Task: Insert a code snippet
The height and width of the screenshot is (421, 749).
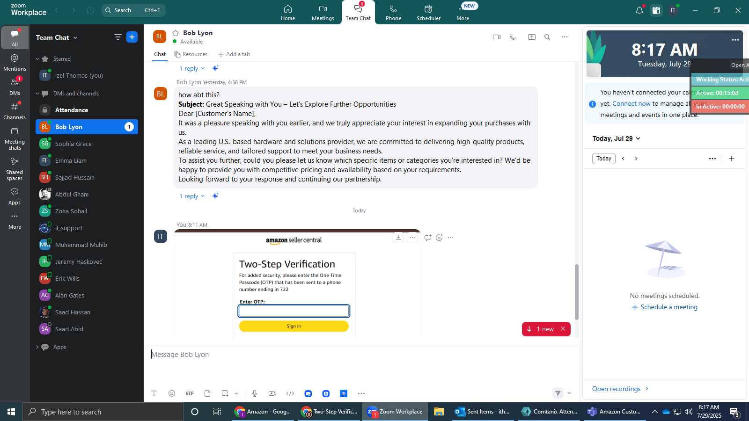Action: [x=290, y=393]
